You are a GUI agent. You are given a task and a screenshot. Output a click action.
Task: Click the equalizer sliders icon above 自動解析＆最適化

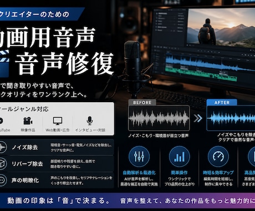click(139, 157)
